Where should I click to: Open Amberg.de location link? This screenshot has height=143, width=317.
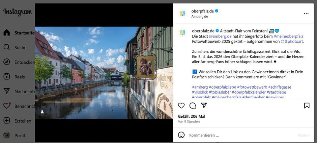200,17
